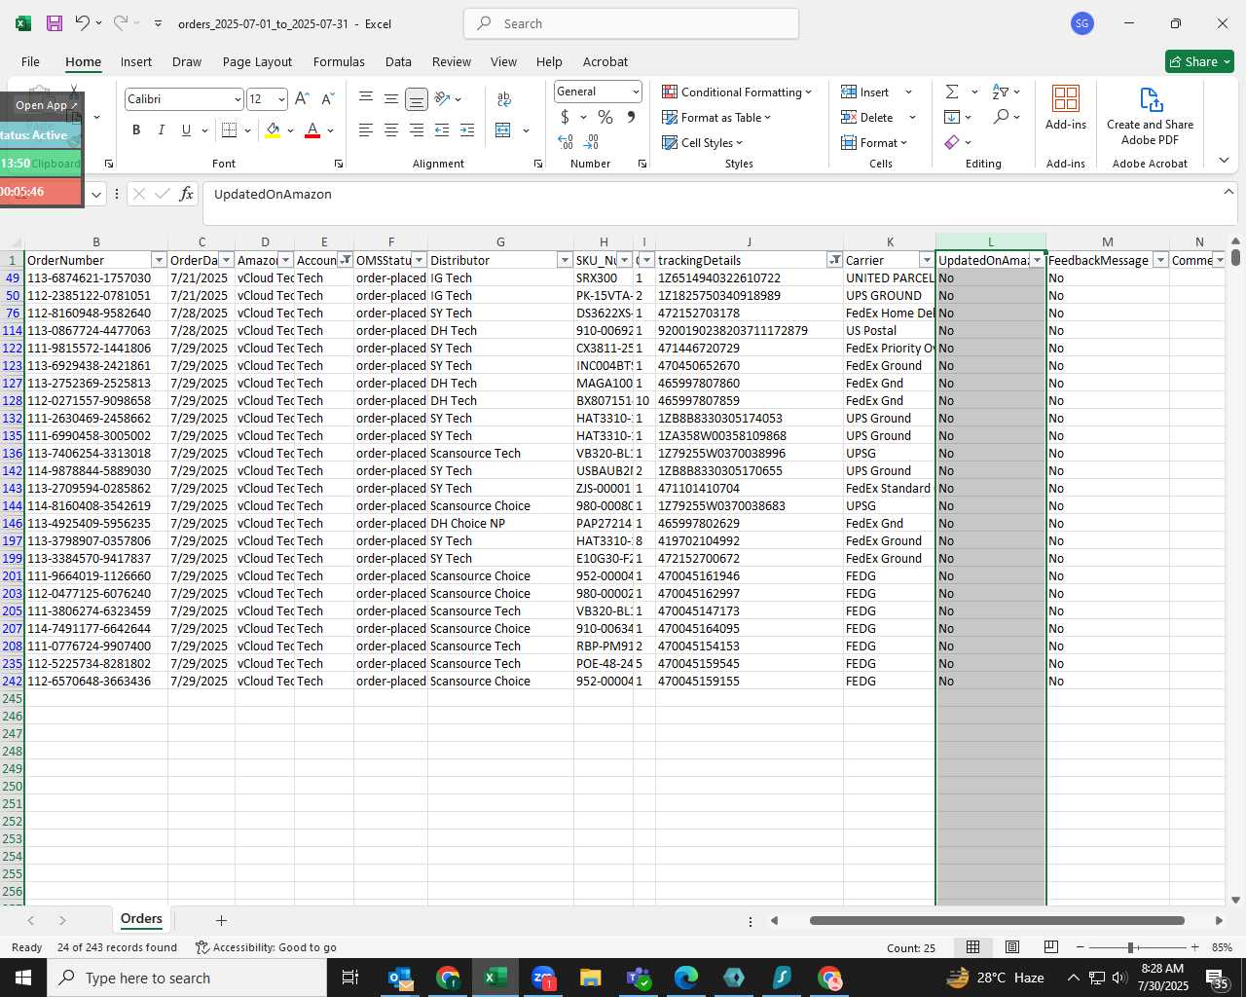Image resolution: width=1246 pixels, height=997 pixels.
Task: Apply Underline formatting
Action: tap(186, 129)
